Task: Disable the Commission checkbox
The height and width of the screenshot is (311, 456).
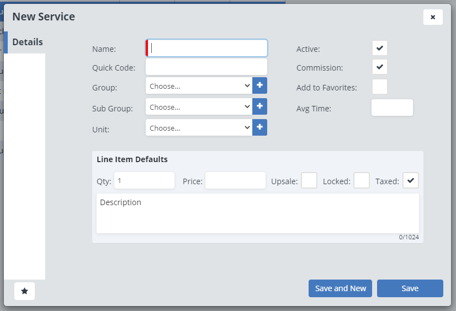Action: 380,67
